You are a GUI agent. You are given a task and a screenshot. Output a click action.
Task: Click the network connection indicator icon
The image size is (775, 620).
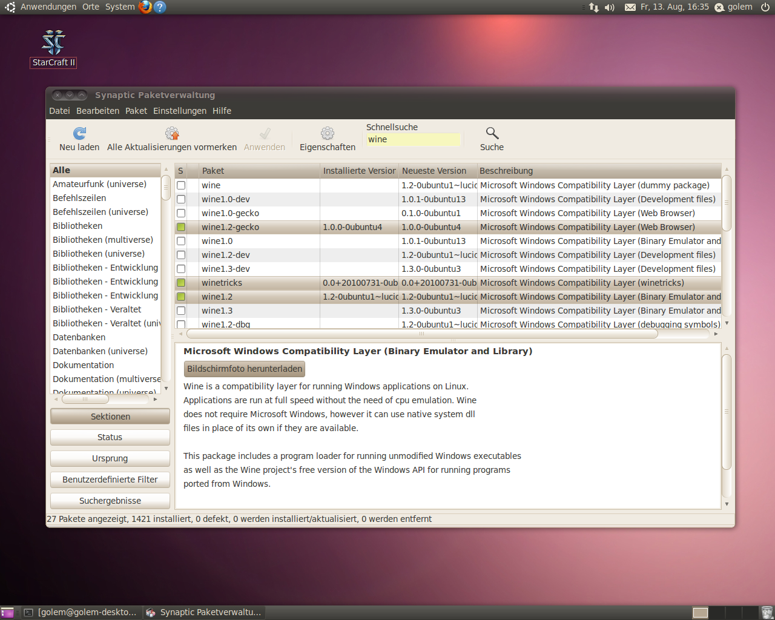point(593,7)
